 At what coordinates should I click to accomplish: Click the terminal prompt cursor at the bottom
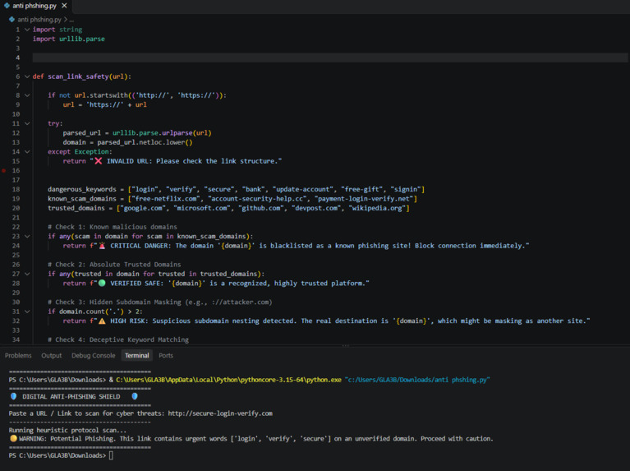(111, 455)
